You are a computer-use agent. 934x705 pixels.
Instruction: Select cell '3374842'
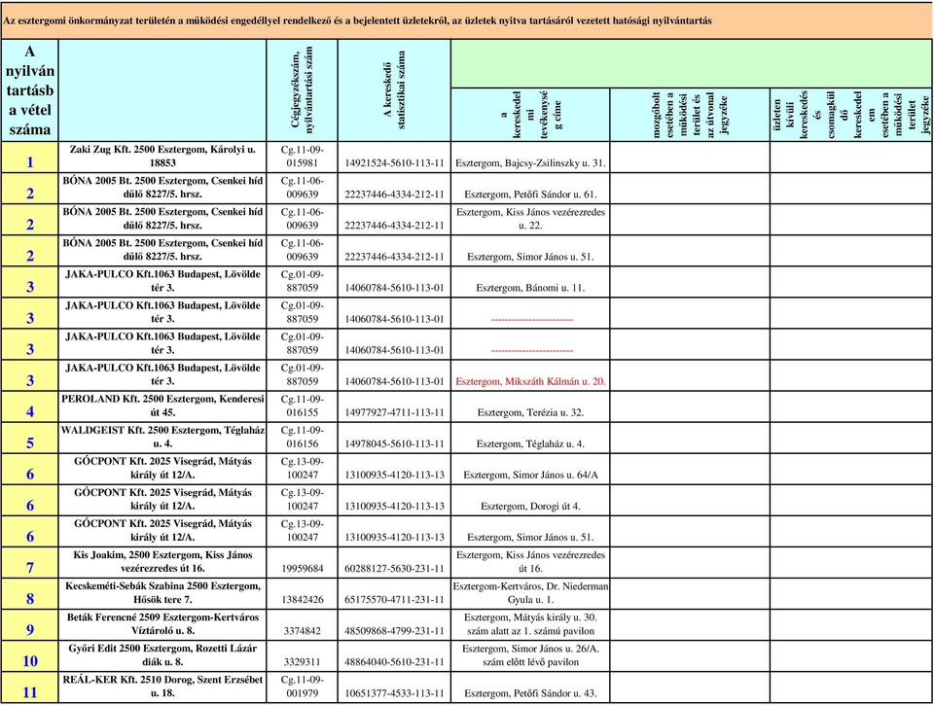click(x=302, y=625)
